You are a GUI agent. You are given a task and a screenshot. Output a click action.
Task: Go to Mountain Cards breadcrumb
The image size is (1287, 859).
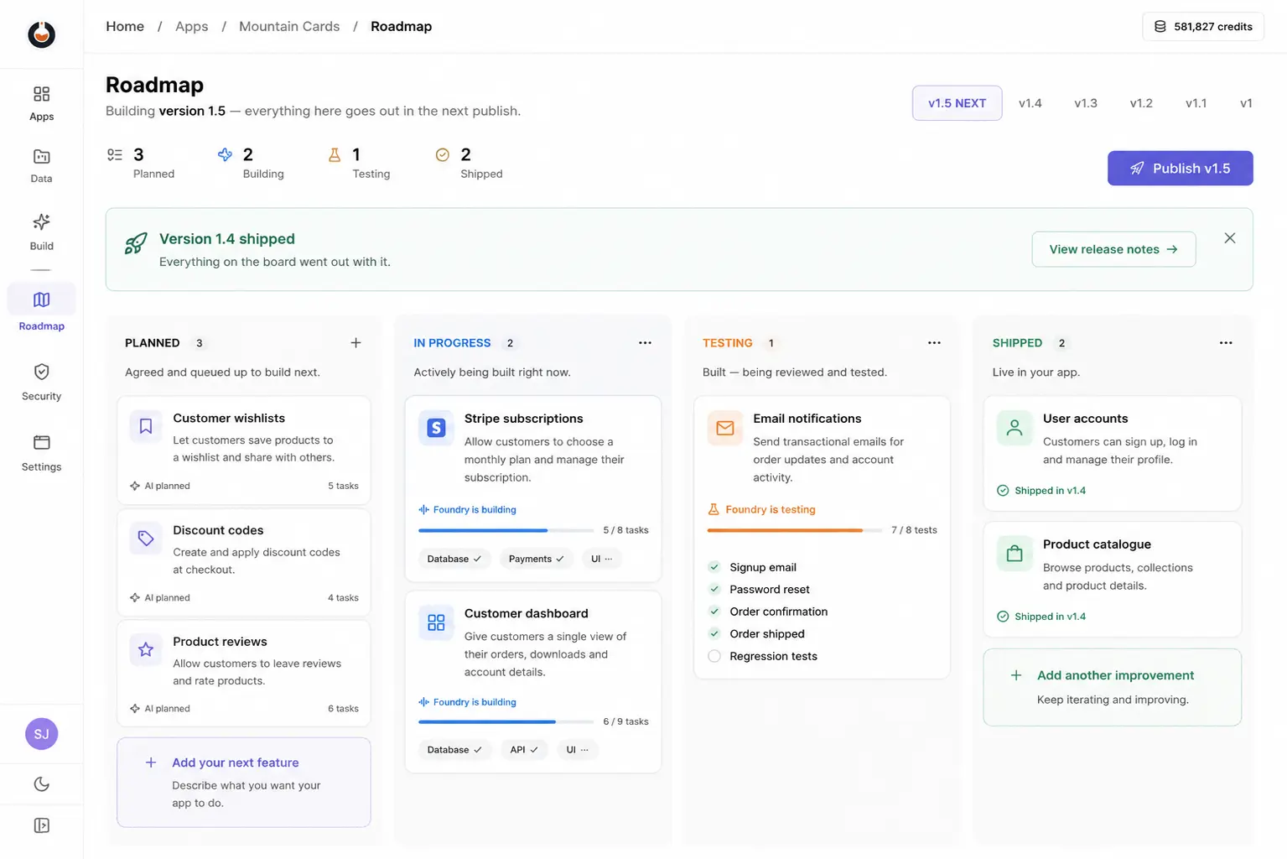tap(289, 26)
